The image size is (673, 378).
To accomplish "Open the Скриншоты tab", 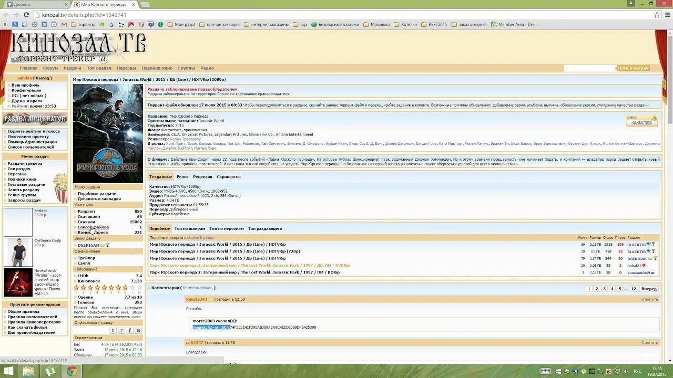I will coord(229,177).
